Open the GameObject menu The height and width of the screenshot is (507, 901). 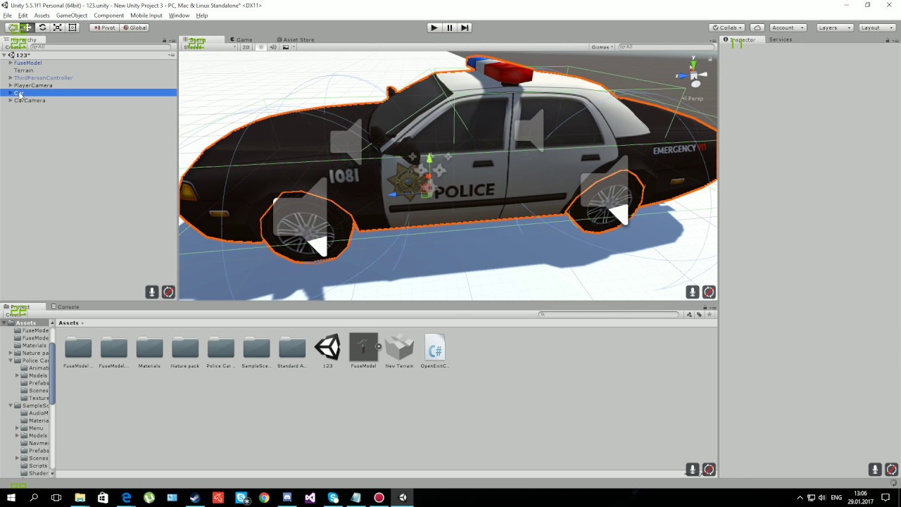click(x=72, y=15)
